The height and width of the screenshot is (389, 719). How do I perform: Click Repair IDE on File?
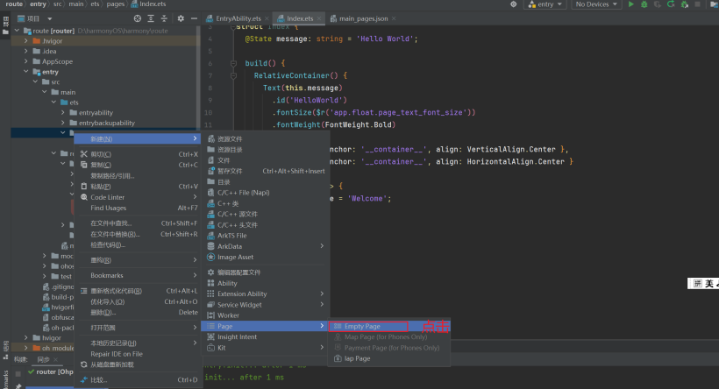click(x=138, y=354)
